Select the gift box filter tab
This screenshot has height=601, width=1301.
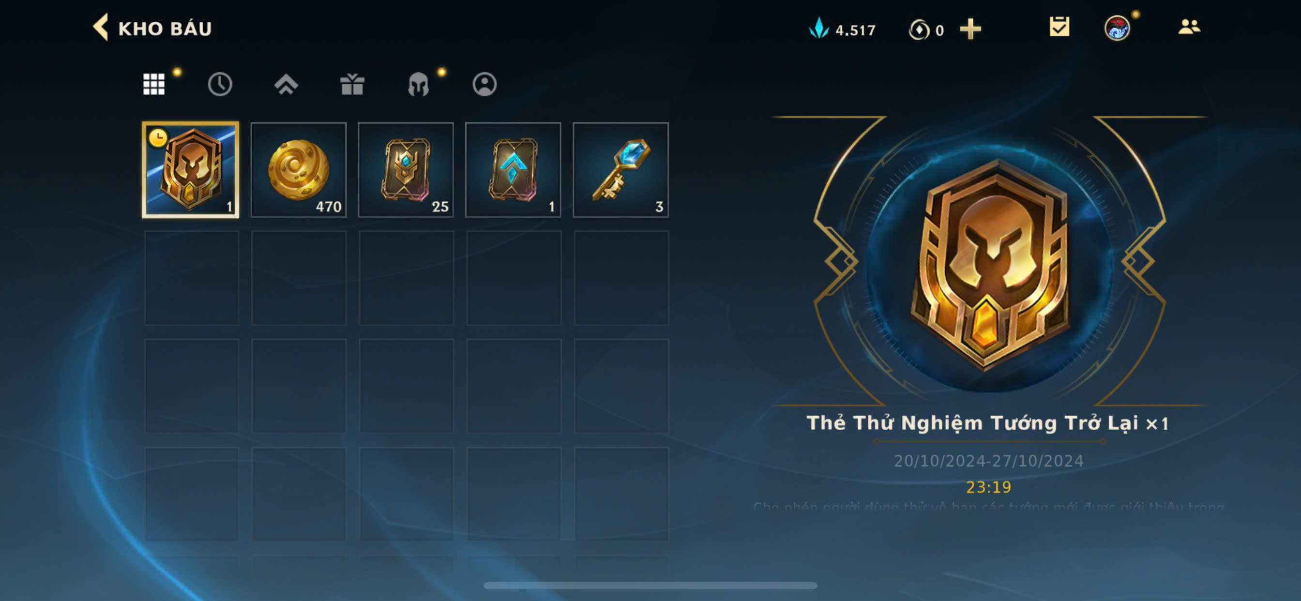click(352, 84)
